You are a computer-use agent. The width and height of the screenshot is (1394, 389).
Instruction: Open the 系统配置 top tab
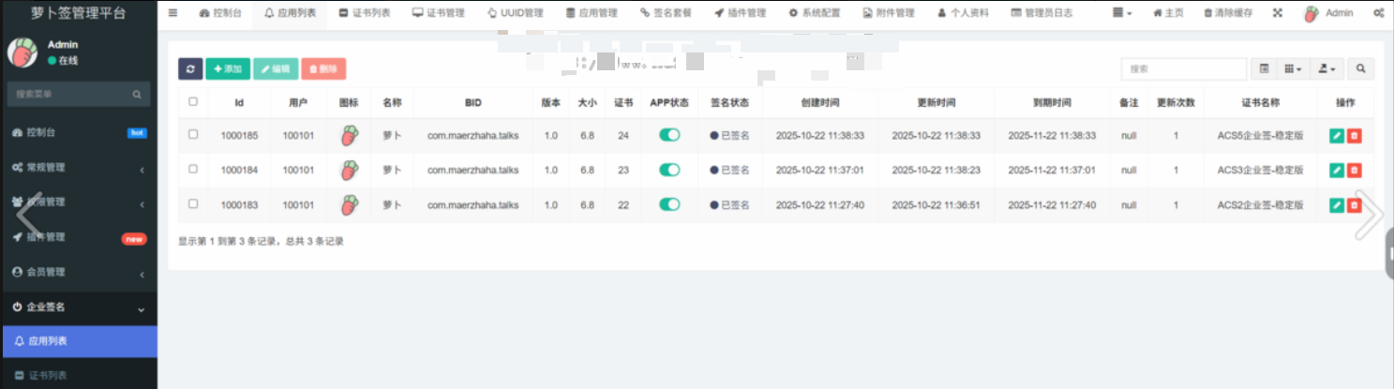coord(815,13)
